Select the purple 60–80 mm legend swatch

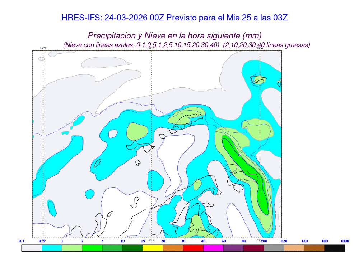(233, 248)
